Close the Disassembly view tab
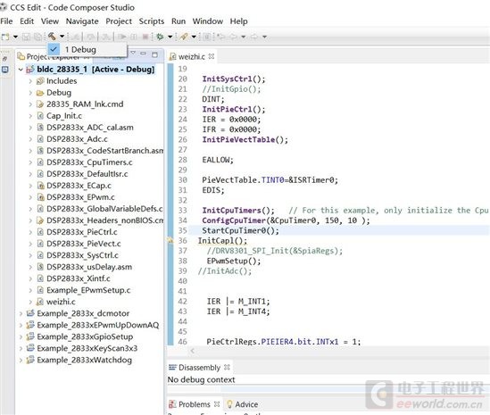The height and width of the screenshot is (415, 490). (x=227, y=367)
